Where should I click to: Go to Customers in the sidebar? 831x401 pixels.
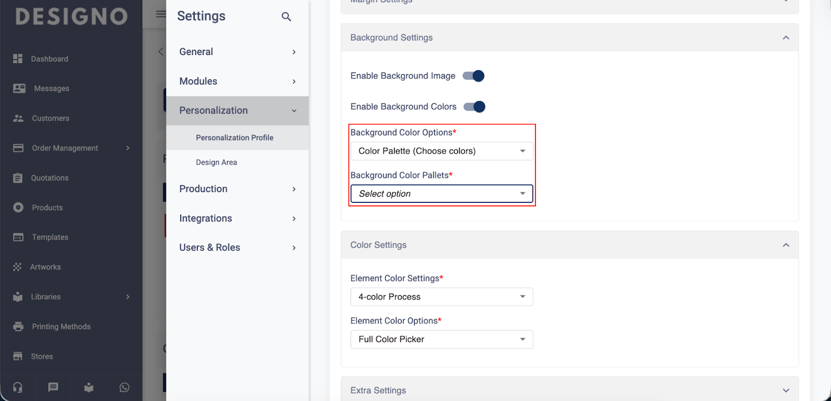coord(50,118)
